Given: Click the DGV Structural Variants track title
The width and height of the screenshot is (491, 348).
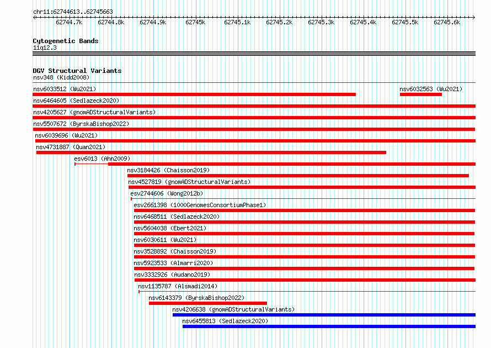Looking at the screenshot, I should point(77,71).
